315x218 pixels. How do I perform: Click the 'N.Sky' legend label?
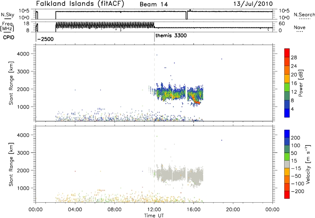point(7,15)
